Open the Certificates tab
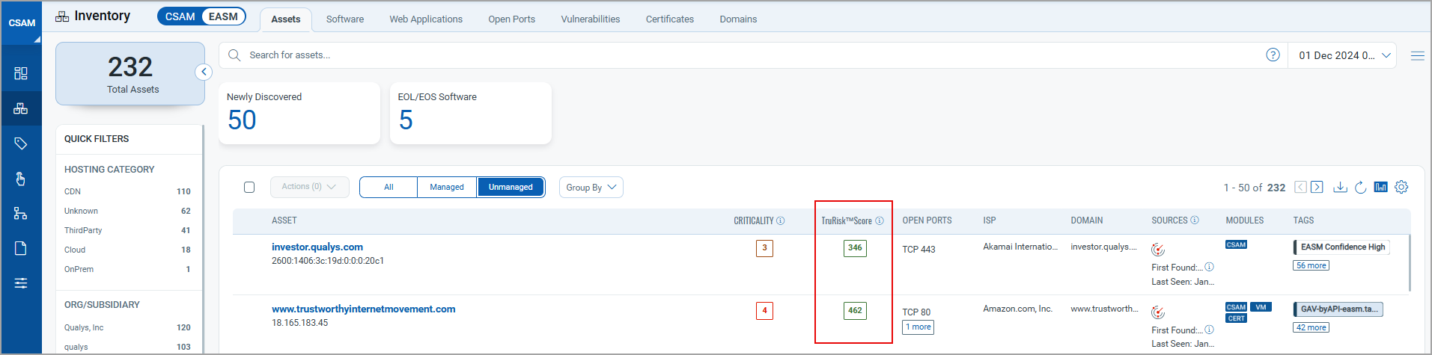 tap(670, 19)
